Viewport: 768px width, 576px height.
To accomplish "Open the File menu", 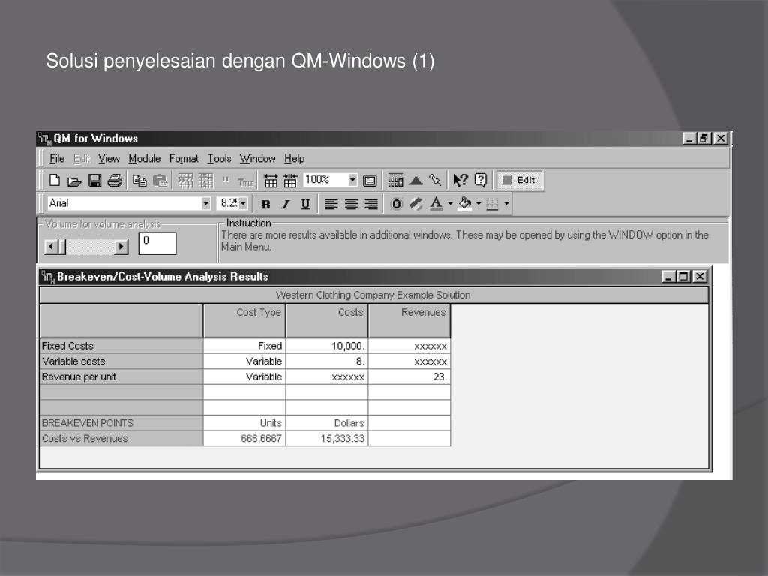I will click(57, 159).
